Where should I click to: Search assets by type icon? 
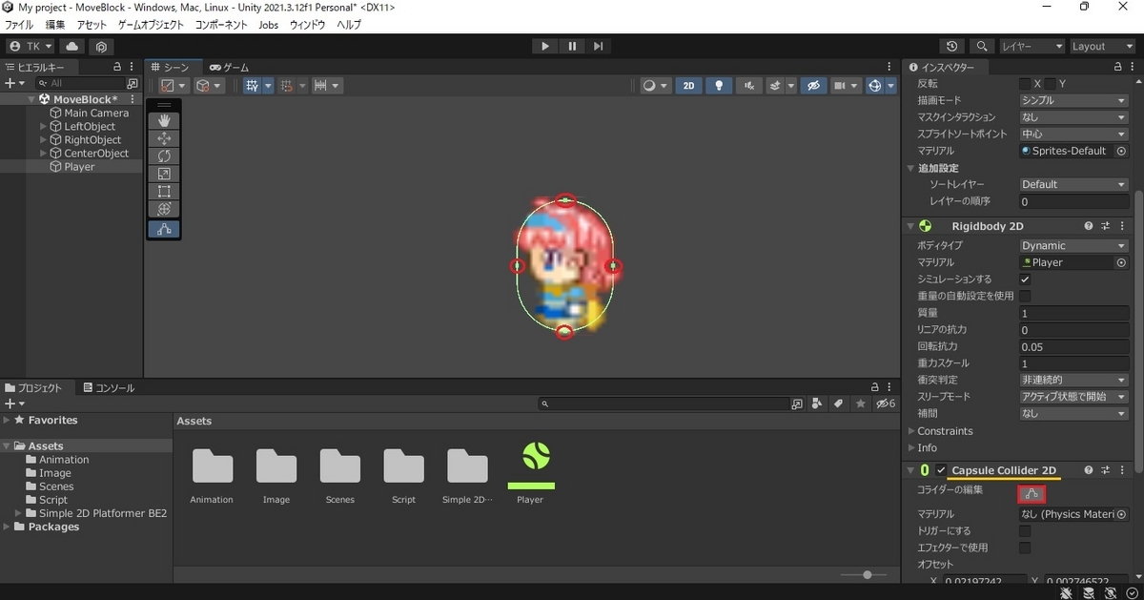[817, 403]
